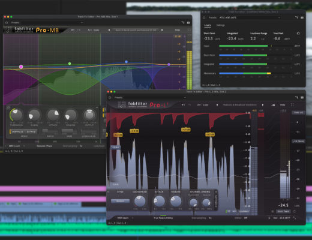Open the preset name menu in the Pro-MB header

(136, 30)
